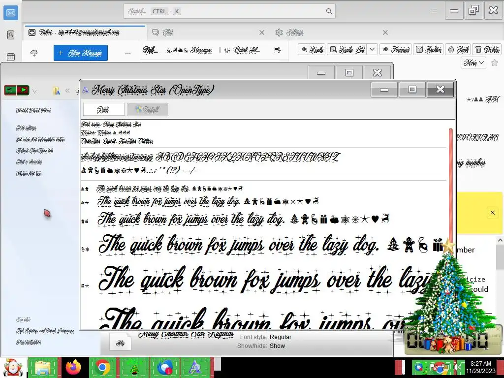Screen dimensions: 504x378
Task: Click 'Merry Christmas Star Regular' name in details pane
Action: [x=186, y=334]
